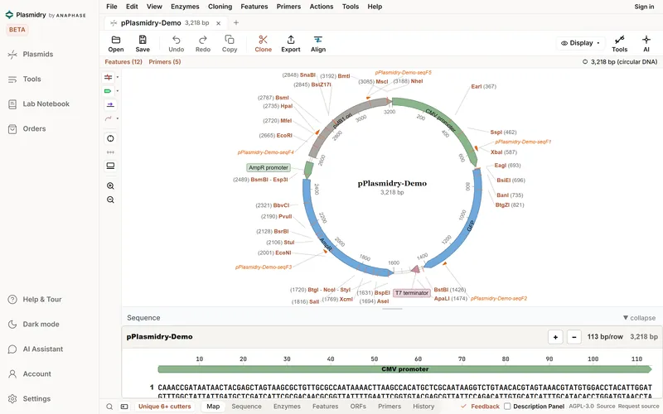Click the purple primer arrow icon
Screen dimensions: 663x414
click(x=110, y=105)
